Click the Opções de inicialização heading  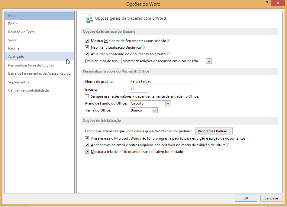point(102,121)
